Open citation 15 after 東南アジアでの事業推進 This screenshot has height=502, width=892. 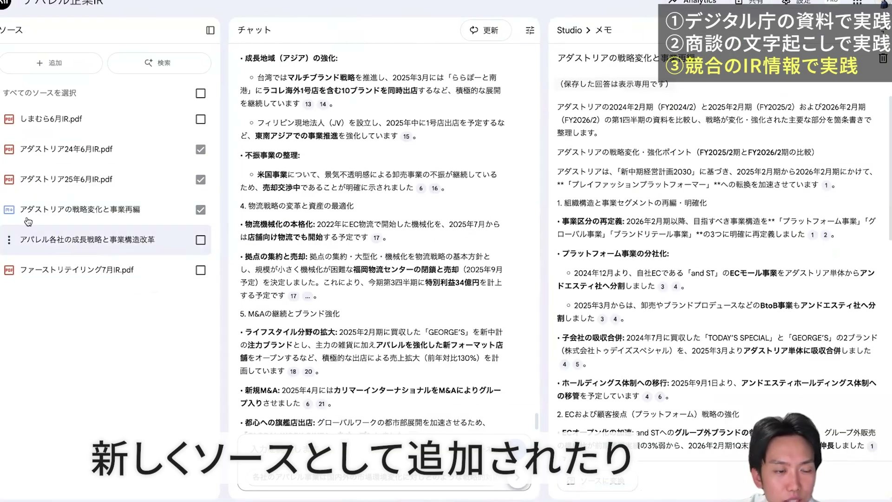coord(407,137)
